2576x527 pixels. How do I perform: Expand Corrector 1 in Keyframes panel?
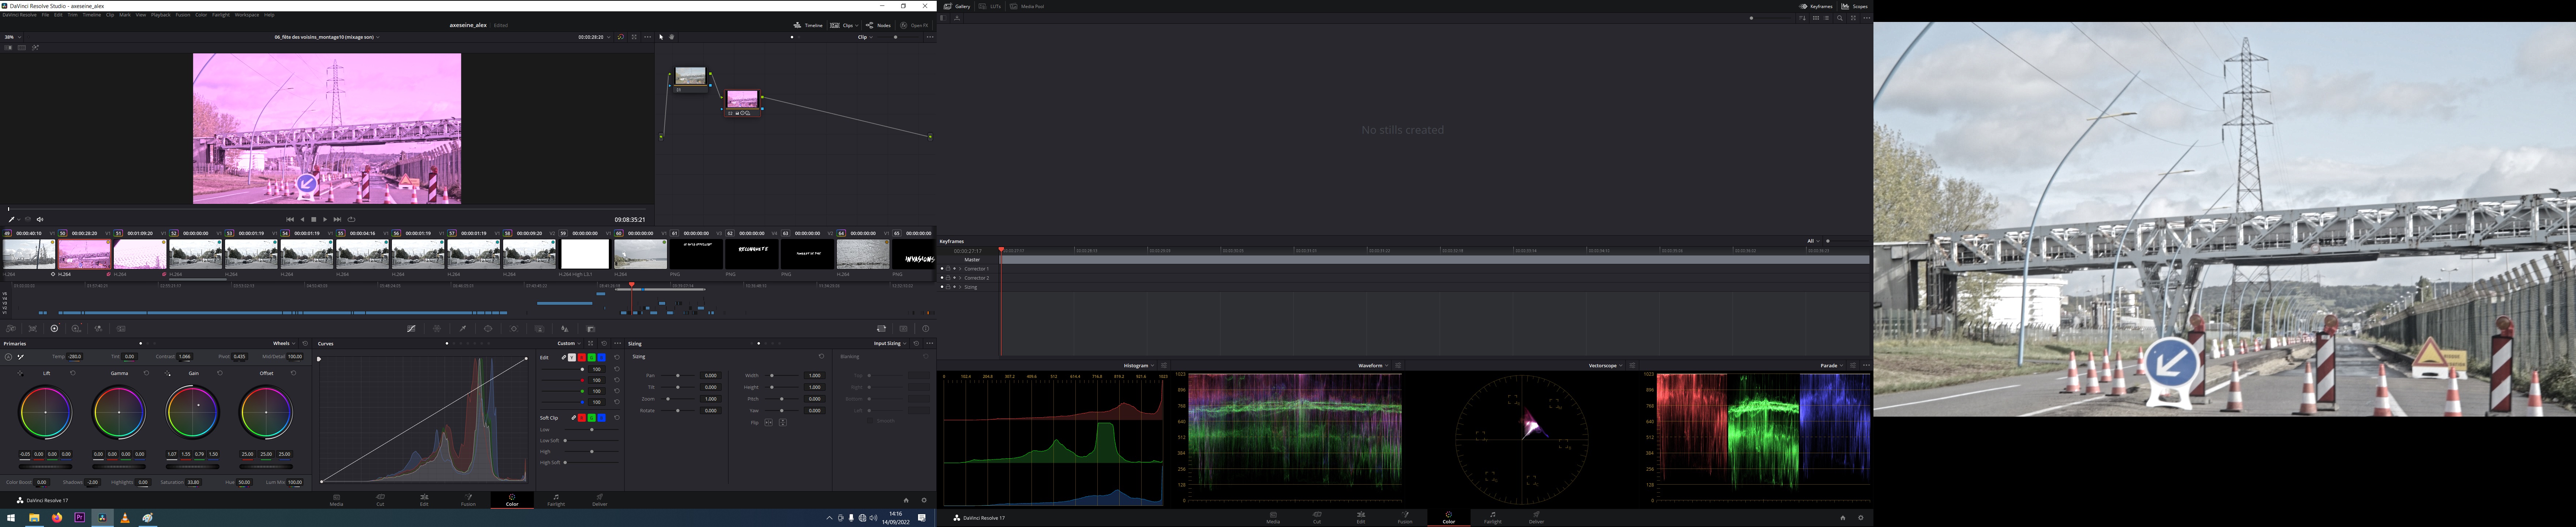(x=960, y=269)
